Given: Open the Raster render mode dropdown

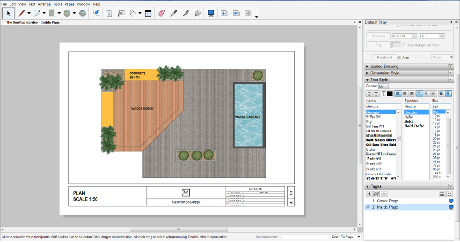Looking at the screenshot, I should point(442,58).
